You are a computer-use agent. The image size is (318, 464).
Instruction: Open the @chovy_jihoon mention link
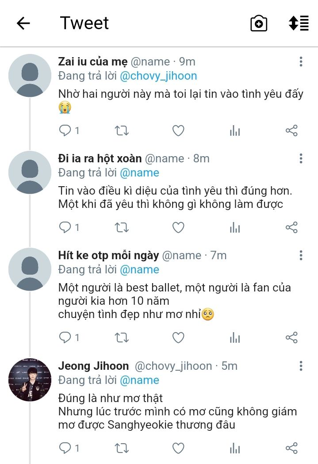point(158,76)
